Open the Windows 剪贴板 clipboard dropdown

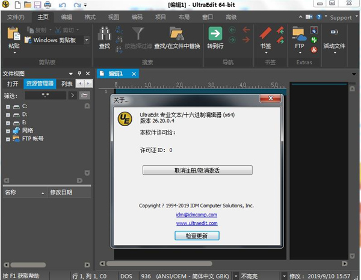86,40
